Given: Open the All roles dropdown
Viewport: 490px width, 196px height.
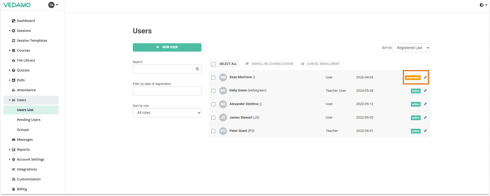Looking at the screenshot, I should [167, 113].
